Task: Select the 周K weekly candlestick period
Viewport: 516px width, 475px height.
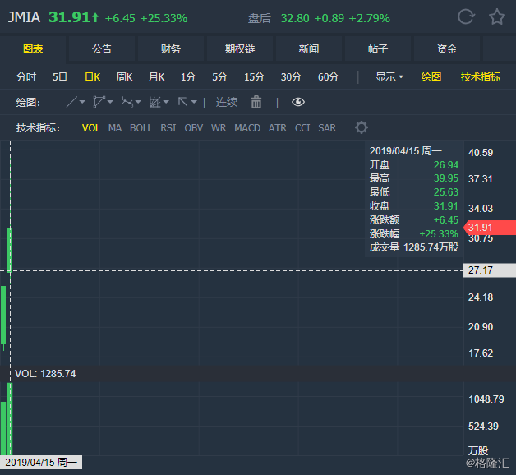Action: (124, 77)
